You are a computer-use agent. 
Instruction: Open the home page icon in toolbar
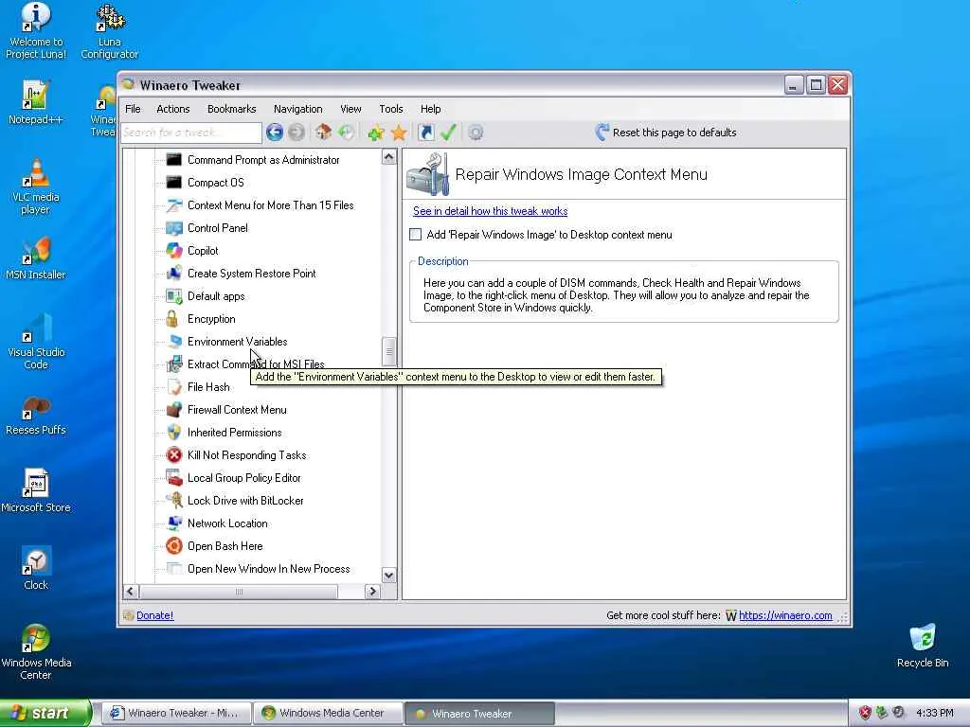[x=324, y=133]
